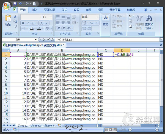Toggle wrap text button
165x134 pixels.
[74, 17]
